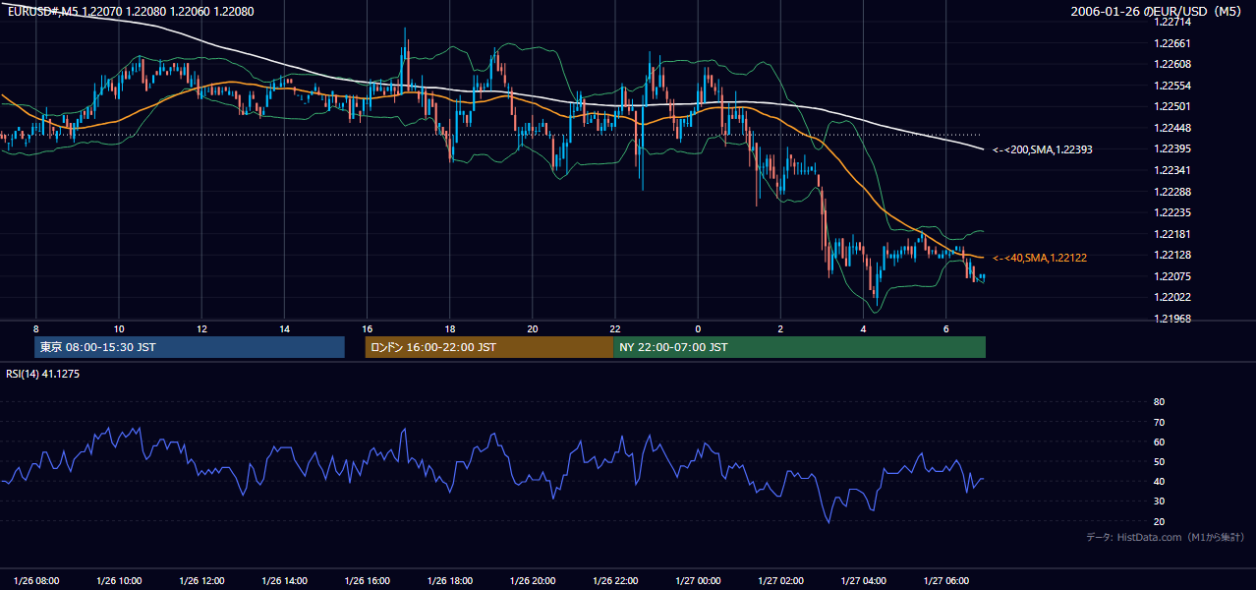
Task: Click the 1/26 08:00 time axis label
Action: pyautogui.click(x=36, y=581)
